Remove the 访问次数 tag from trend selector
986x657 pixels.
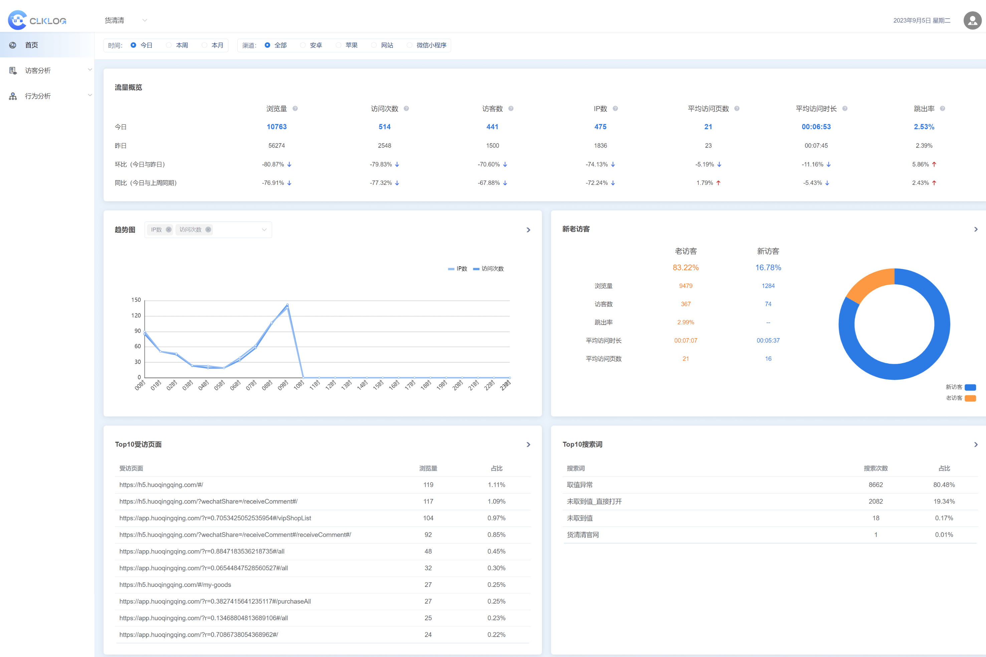[208, 230]
